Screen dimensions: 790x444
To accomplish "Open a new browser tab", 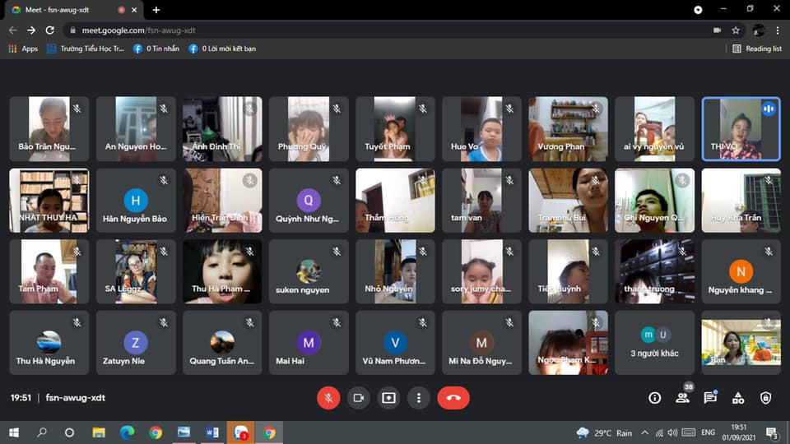I will pos(156,10).
